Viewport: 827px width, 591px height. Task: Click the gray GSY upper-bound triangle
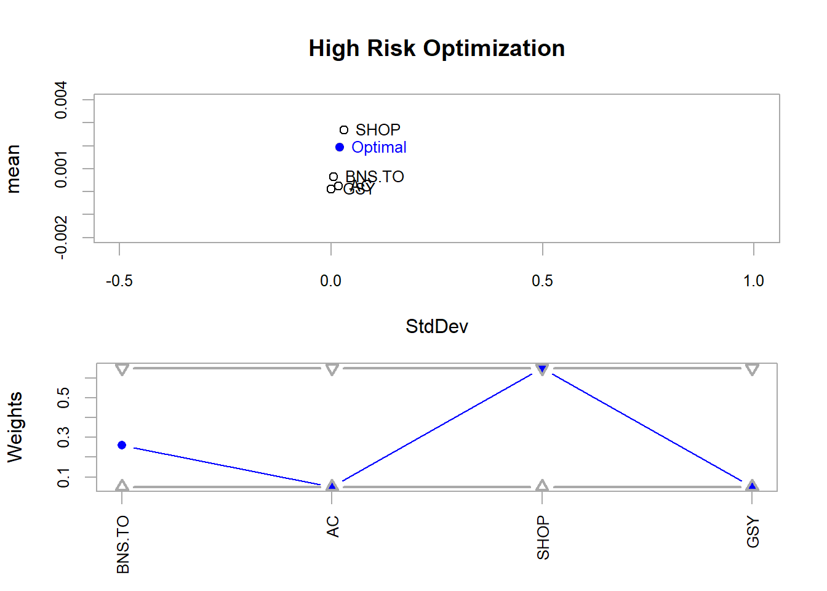point(752,369)
